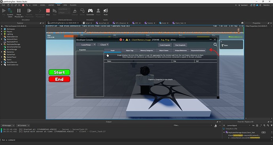Click the red Stop simulation button

48,12
